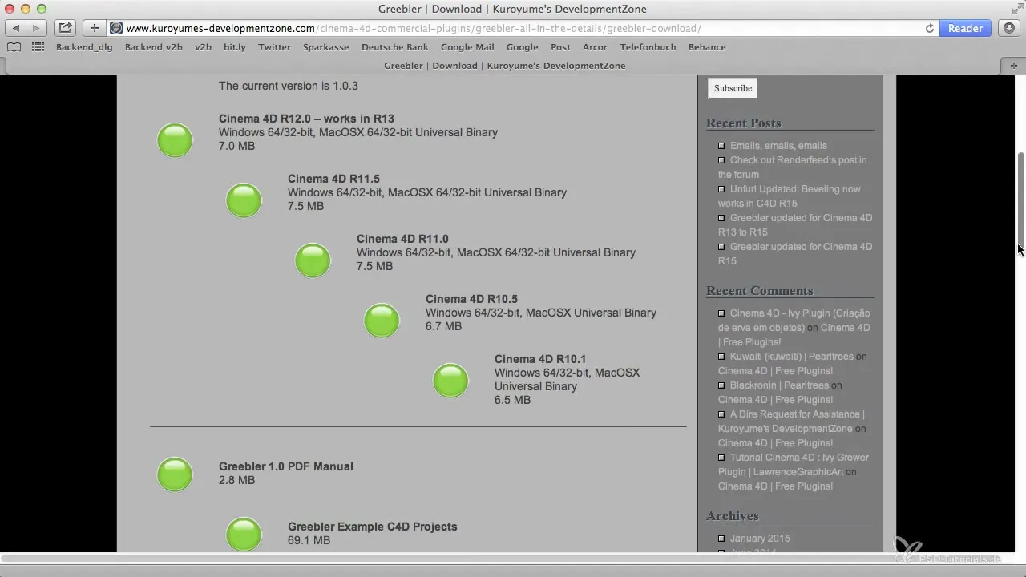Image resolution: width=1026 pixels, height=577 pixels.
Task: Click the green download button for Cinema 4D R12.0
Action: (x=175, y=140)
